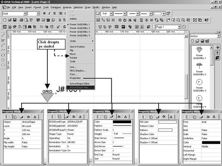Click the scissors Cut icon
This screenshot has width=222, height=166.
click(x=61, y=20)
